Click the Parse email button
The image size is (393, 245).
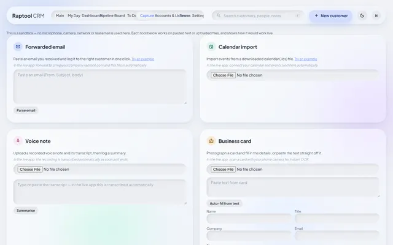[26, 110]
